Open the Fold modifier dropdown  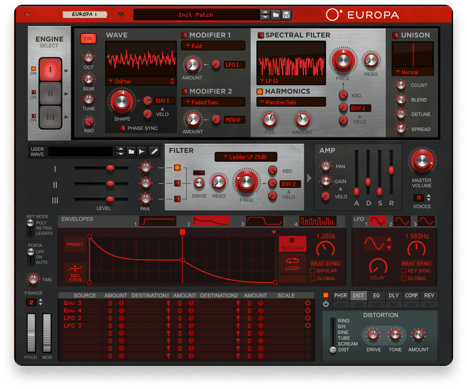(213, 46)
